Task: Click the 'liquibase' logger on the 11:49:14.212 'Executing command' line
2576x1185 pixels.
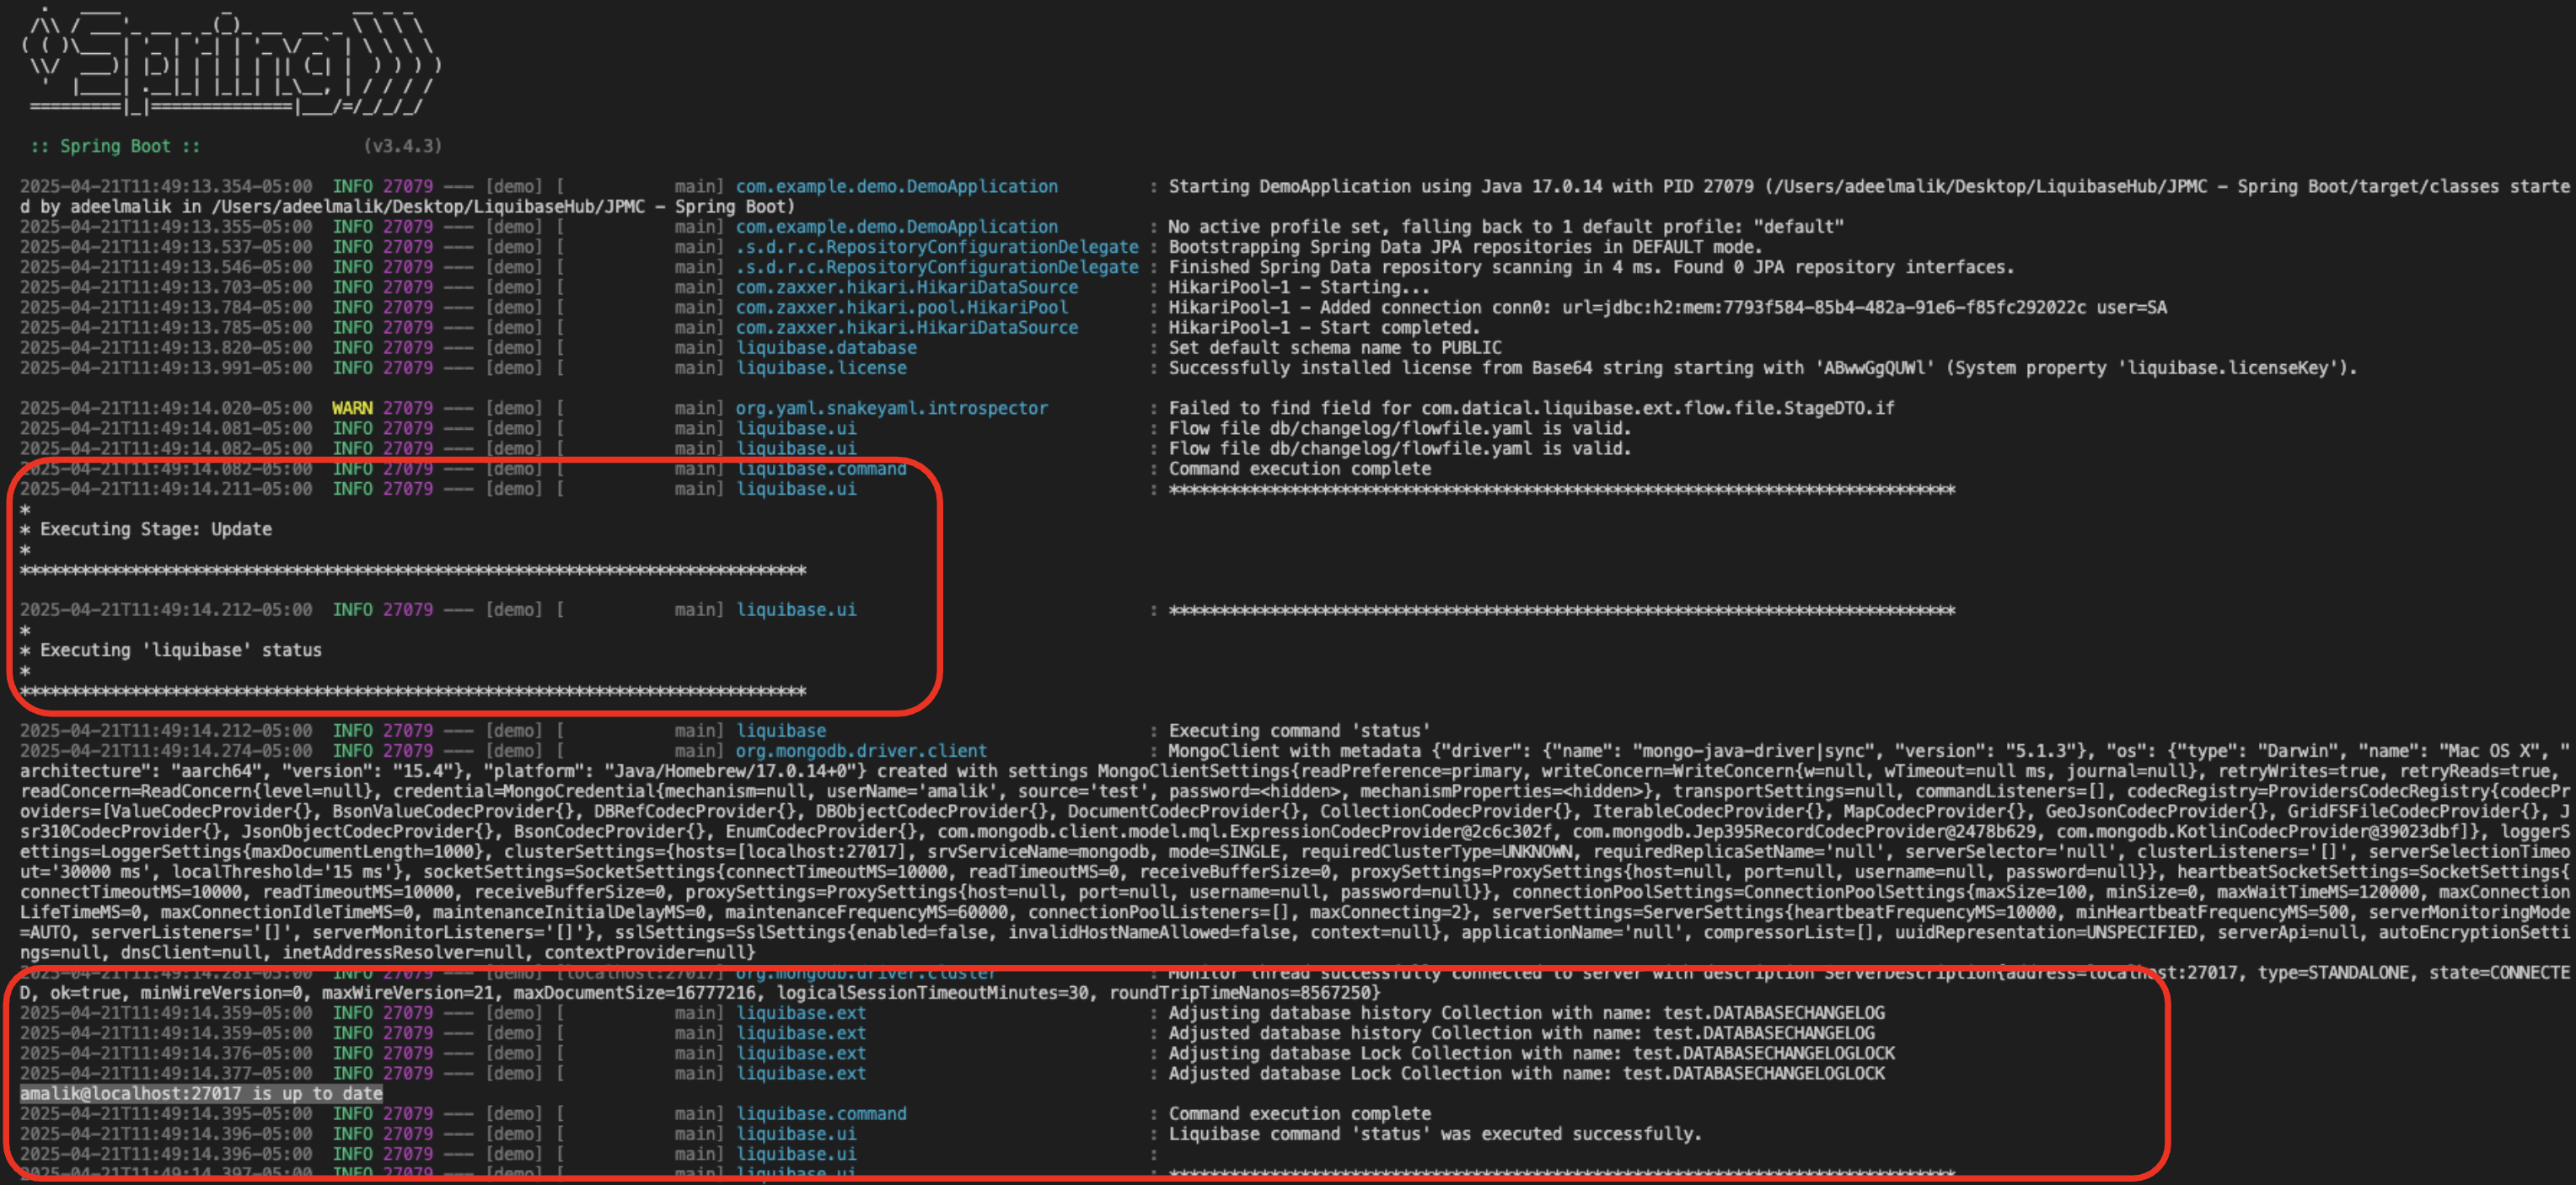Action: (781, 731)
